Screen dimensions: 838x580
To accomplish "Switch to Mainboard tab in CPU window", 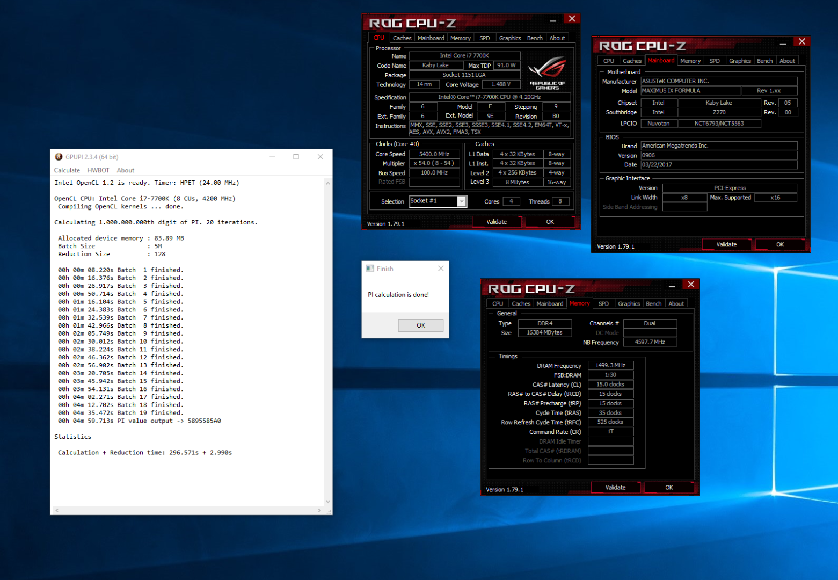I will point(431,38).
